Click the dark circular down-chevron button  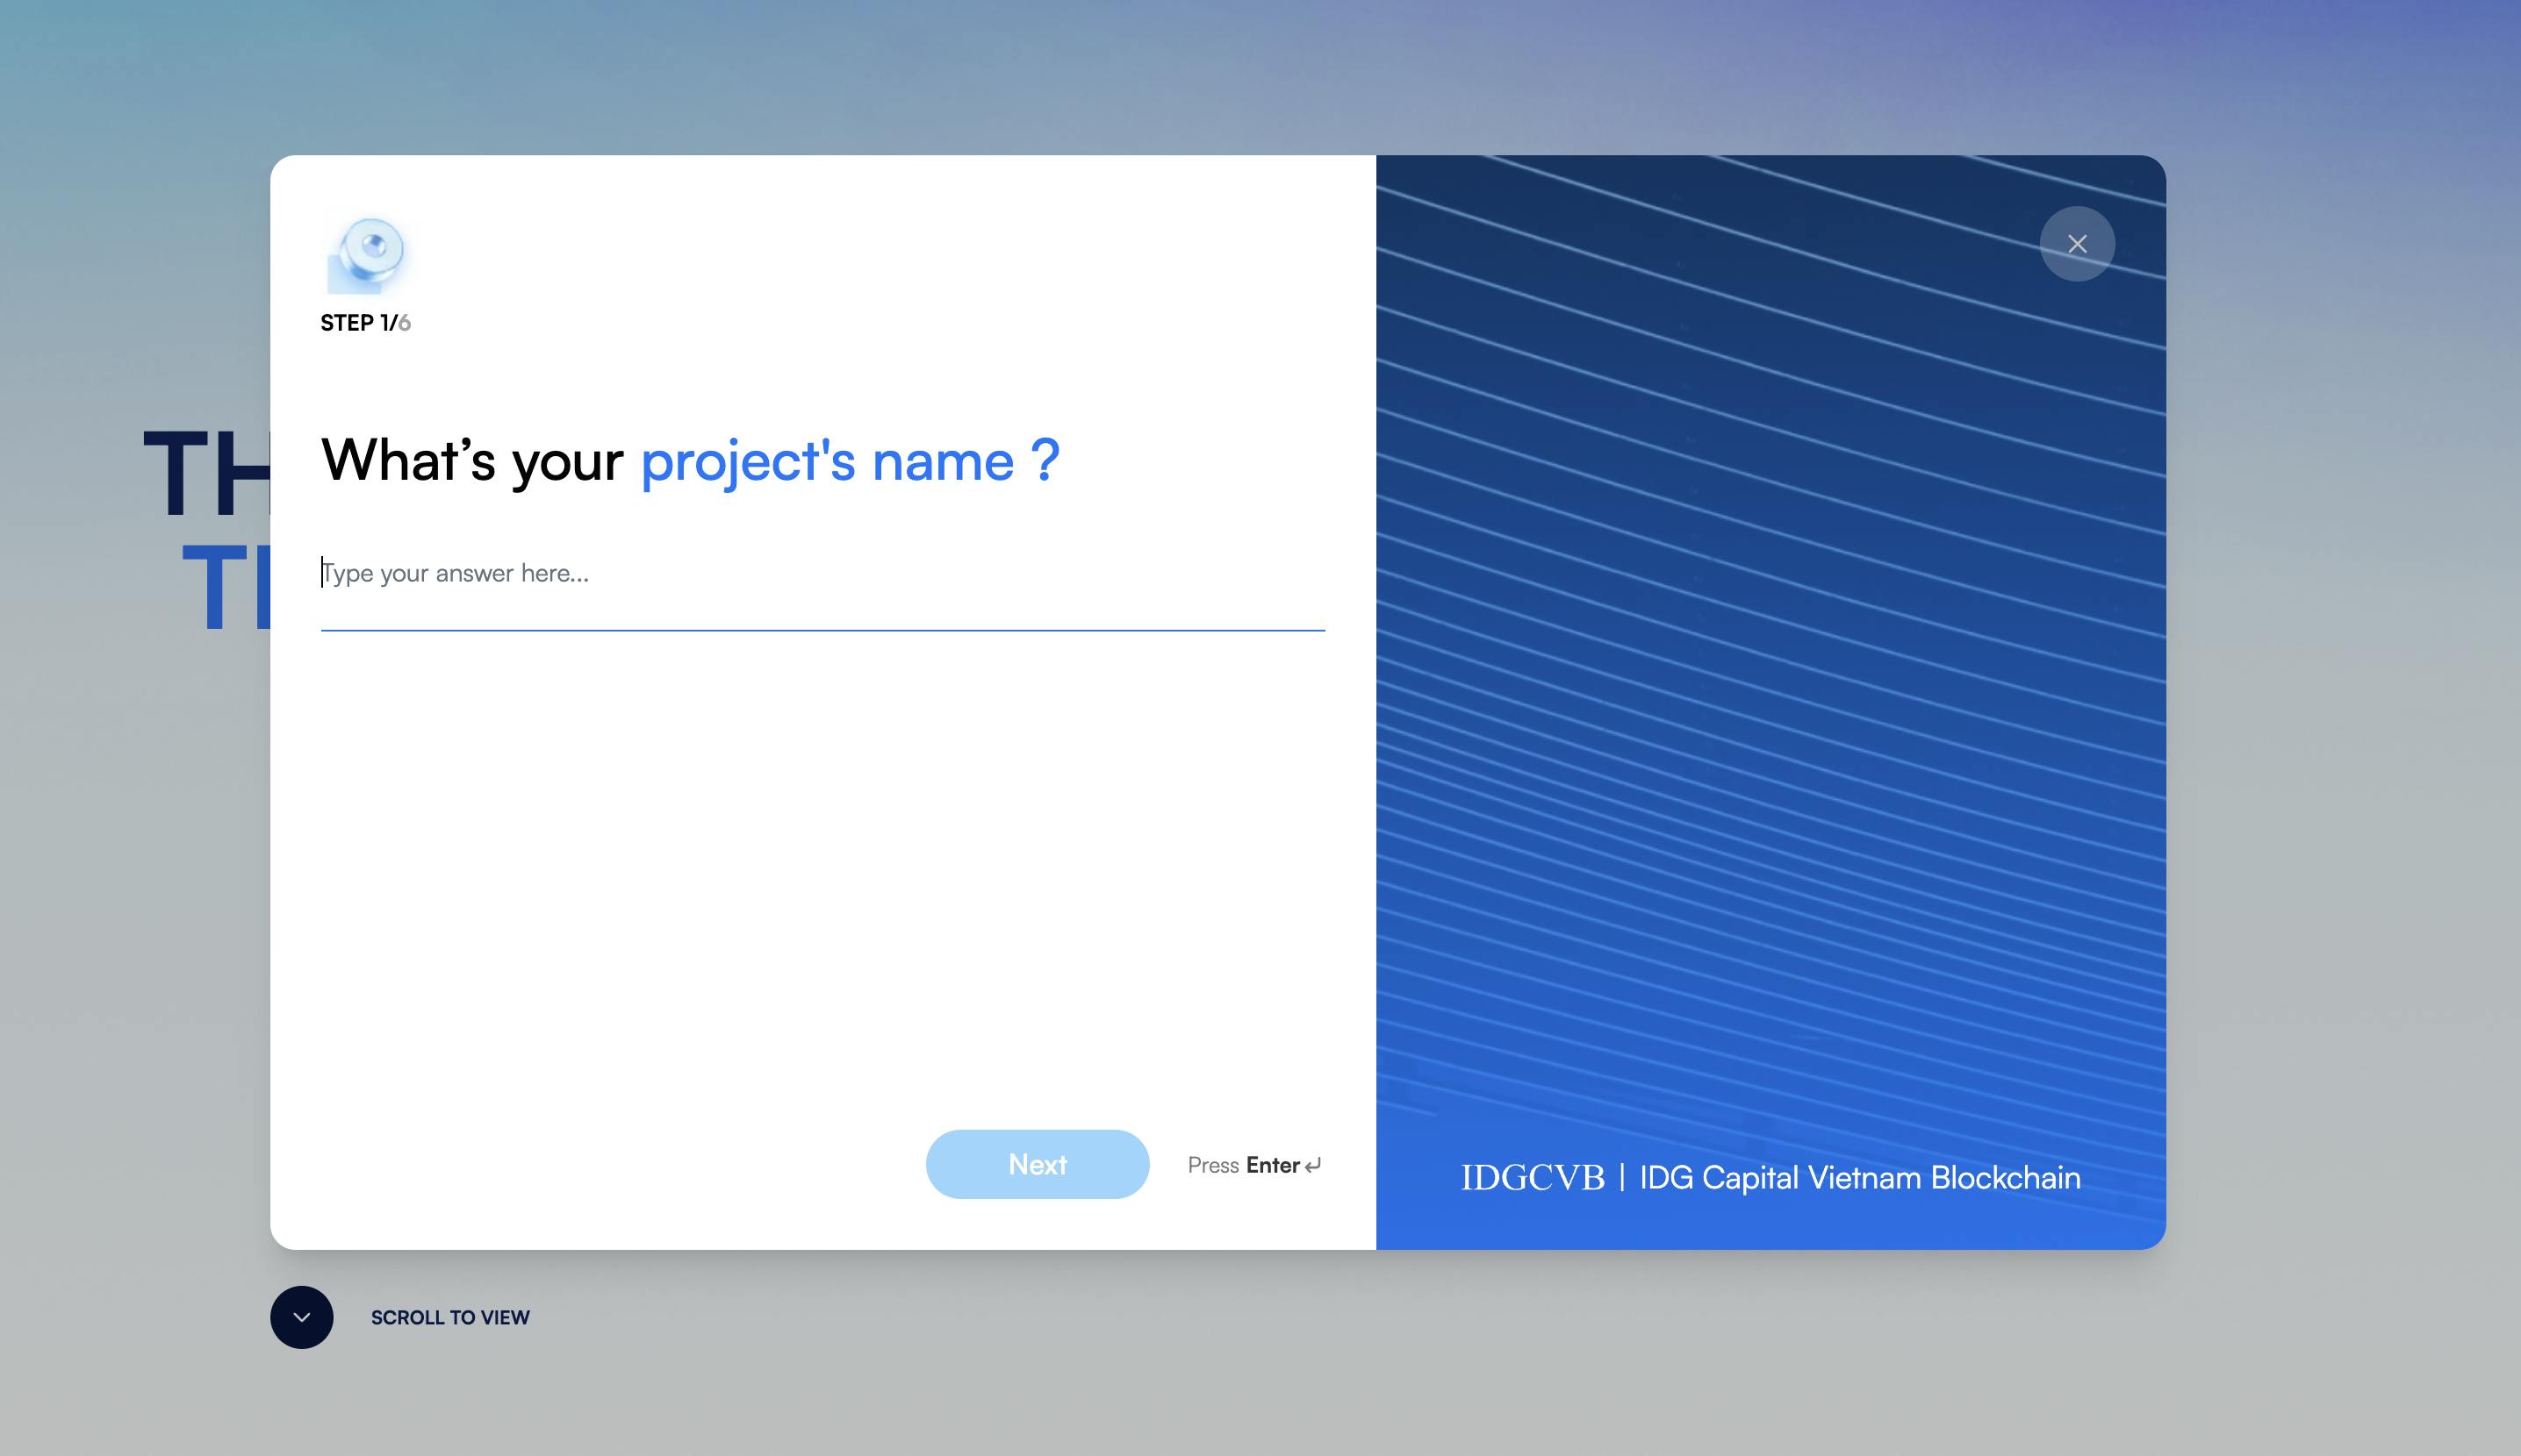point(301,1317)
